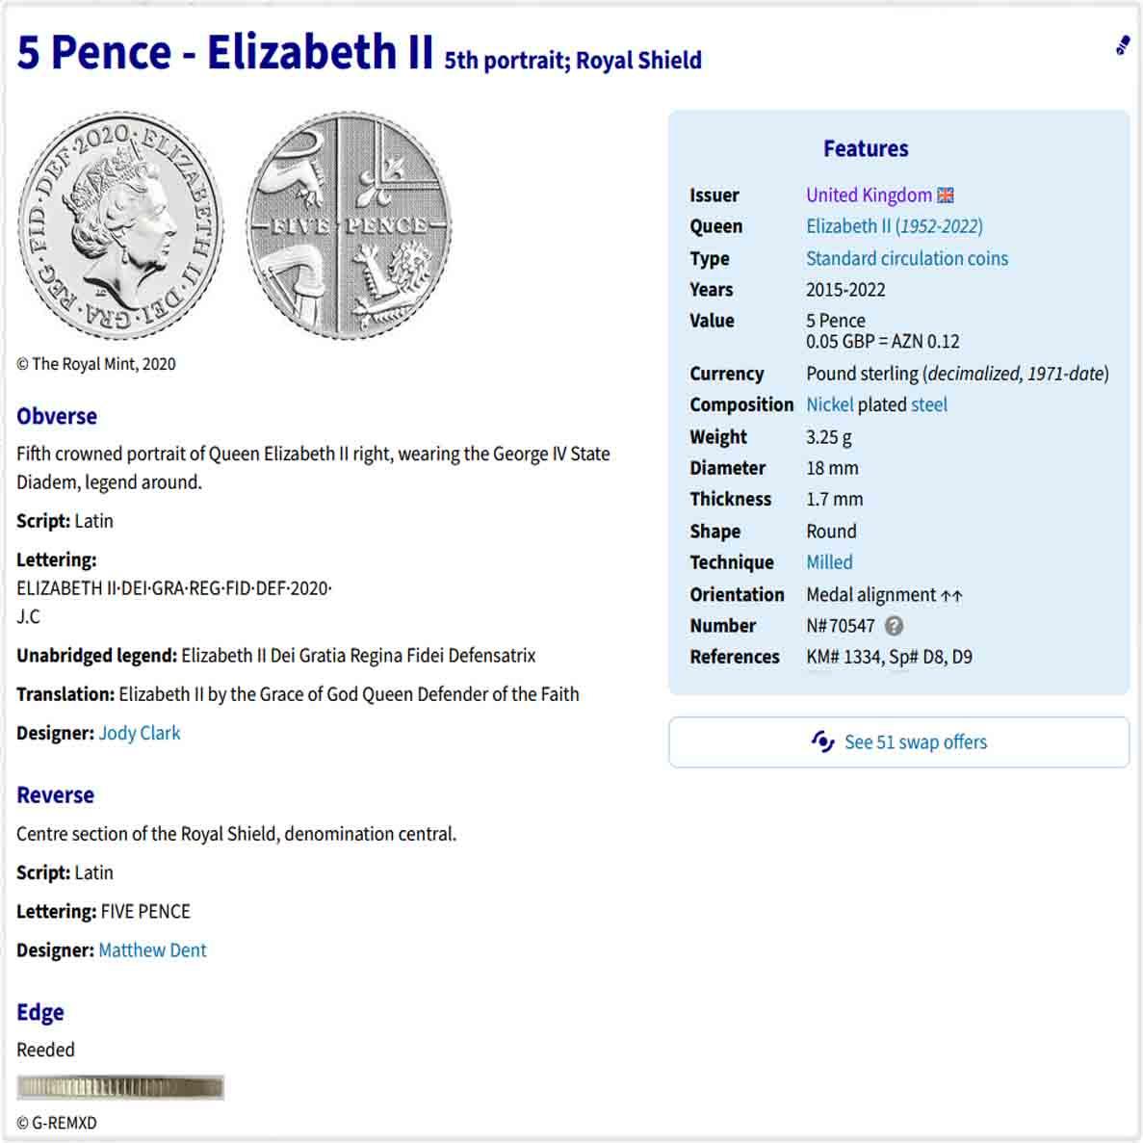Open the reverse Royal Shield coin image

350,225
